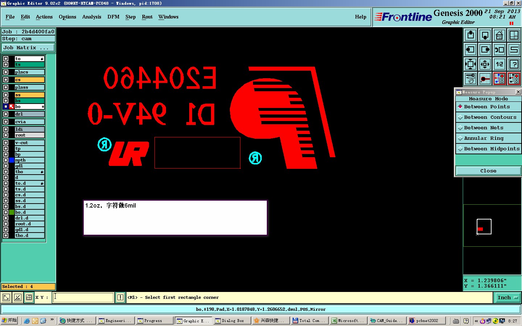Click the 1:2 scale icon
Image resolution: width=522 pixels, height=326 pixels.
click(500, 64)
